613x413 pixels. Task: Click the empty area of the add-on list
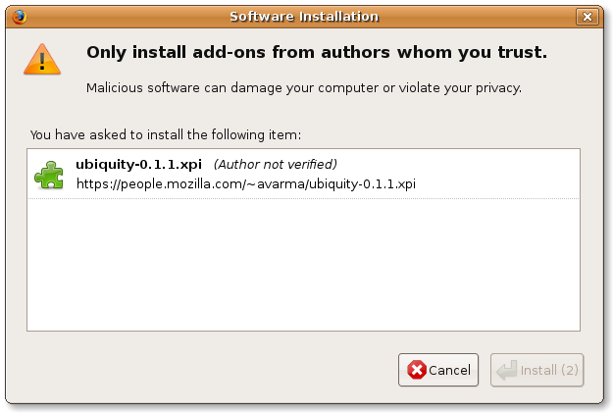pyautogui.click(x=303, y=265)
